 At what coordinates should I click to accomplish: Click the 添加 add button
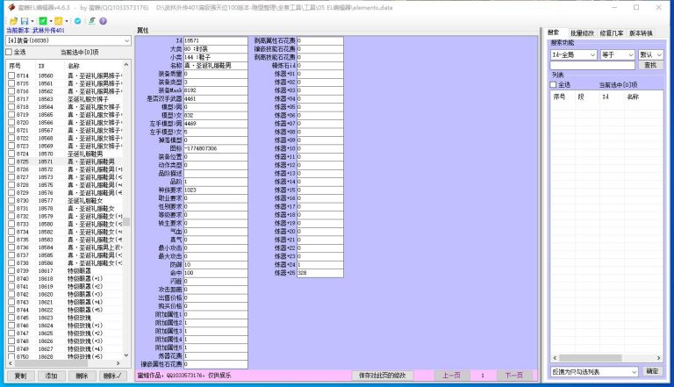pyautogui.click(x=51, y=376)
